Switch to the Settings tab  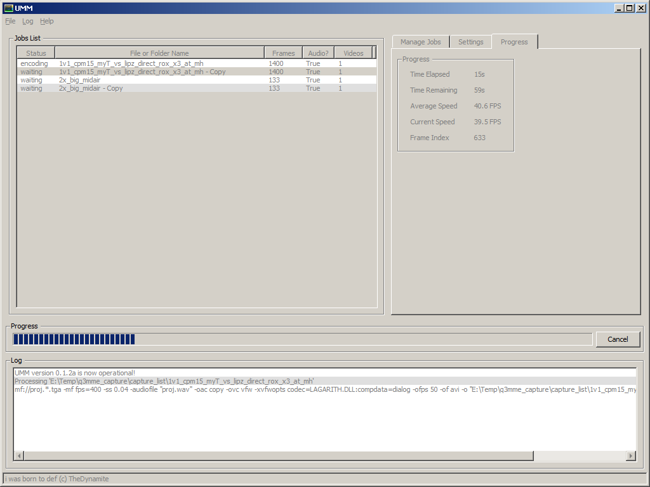tap(470, 42)
